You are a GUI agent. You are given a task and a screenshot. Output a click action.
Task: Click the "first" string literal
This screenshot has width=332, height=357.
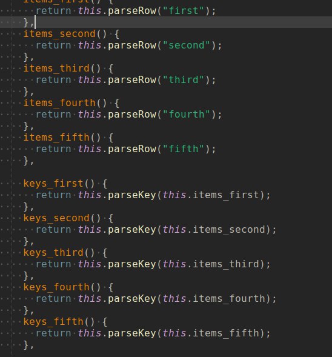[184, 11]
